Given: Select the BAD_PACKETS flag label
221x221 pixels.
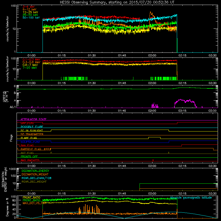Looking at the screenshot, I should pyautogui.click(x=30, y=160).
